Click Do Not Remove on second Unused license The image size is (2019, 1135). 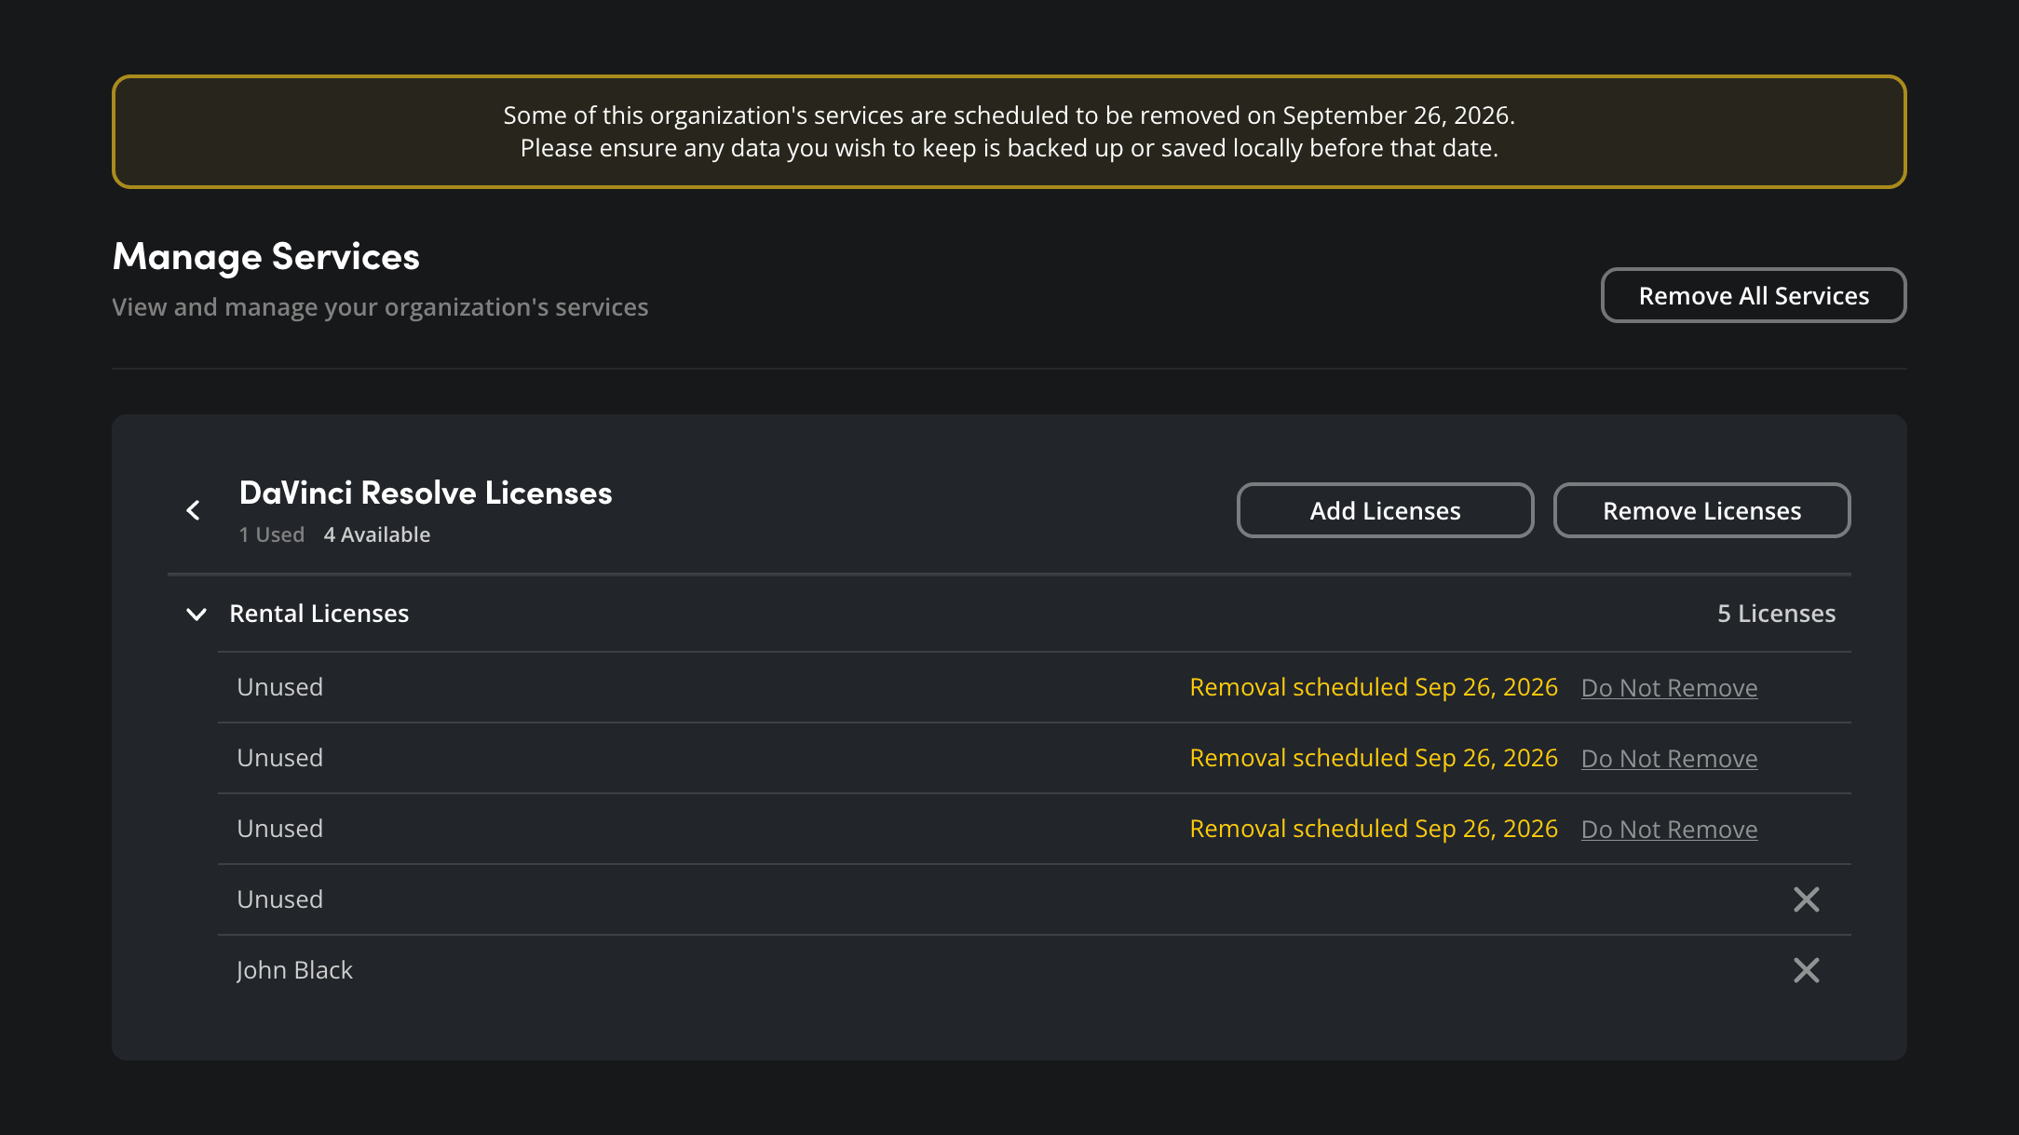coord(1669,759)
